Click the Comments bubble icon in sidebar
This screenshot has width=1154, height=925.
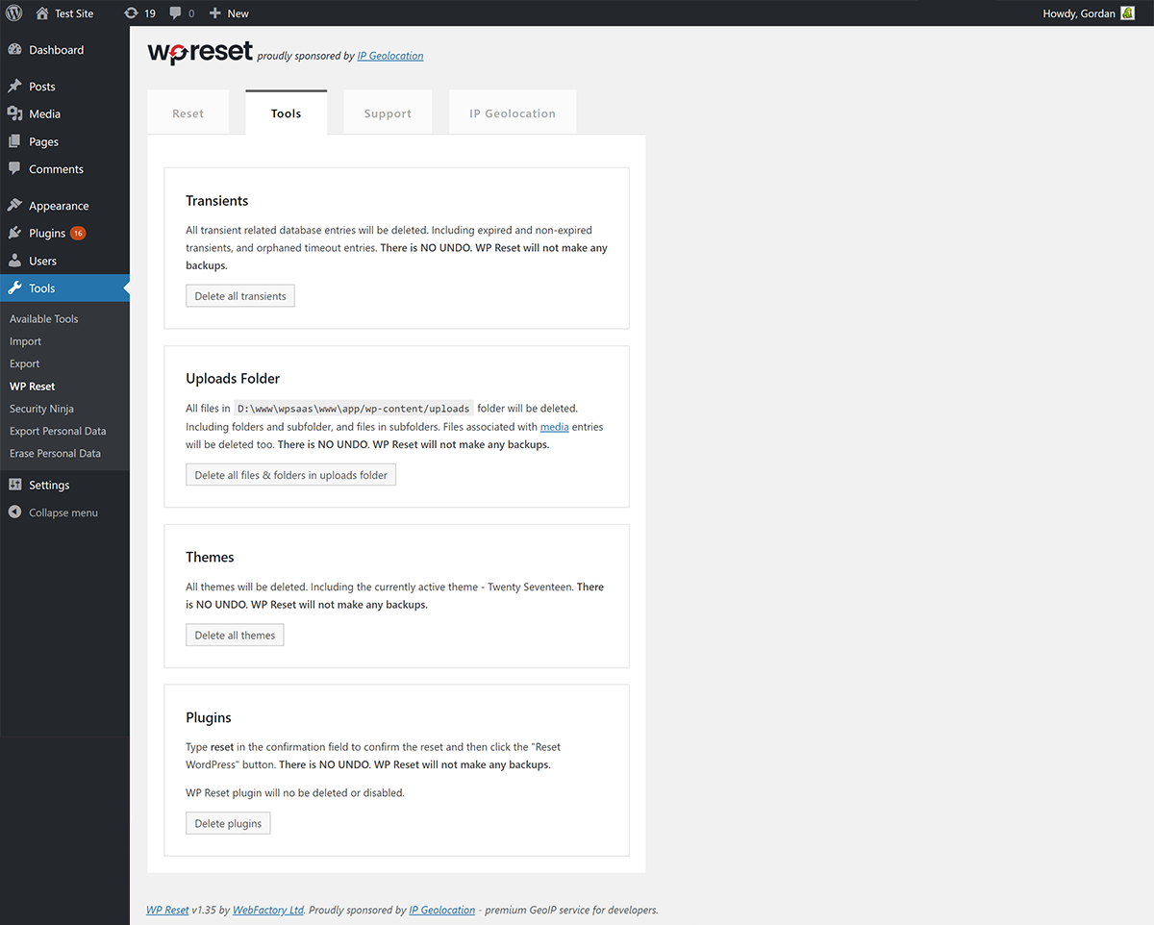click(x=14, y=169)
